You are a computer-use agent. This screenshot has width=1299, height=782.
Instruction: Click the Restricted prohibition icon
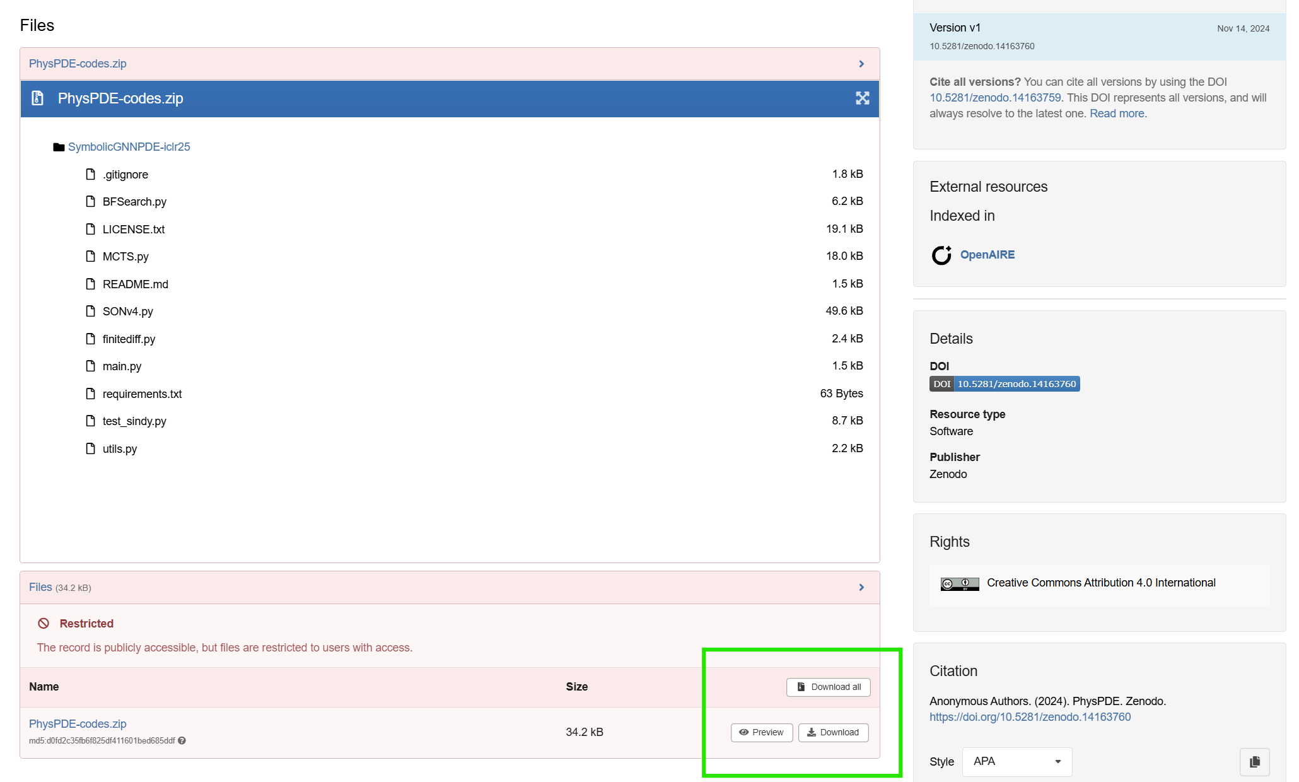coord(44,624)
